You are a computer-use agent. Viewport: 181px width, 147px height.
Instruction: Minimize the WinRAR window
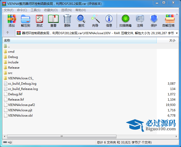(157, 3)
